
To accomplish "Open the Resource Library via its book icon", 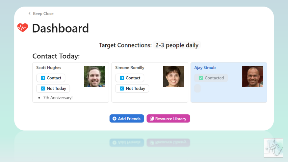I will click(x=152, y=119).
